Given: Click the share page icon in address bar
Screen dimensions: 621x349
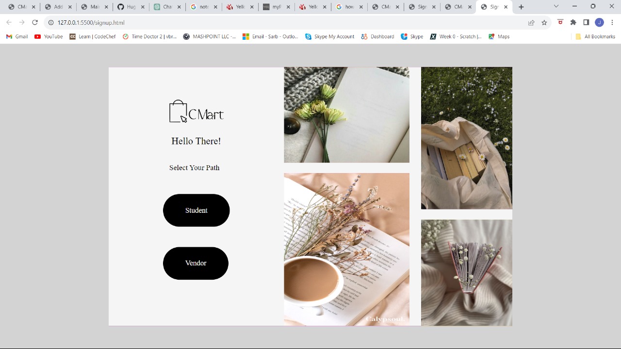Looking at the screenshot, I should tap(531, 22).
